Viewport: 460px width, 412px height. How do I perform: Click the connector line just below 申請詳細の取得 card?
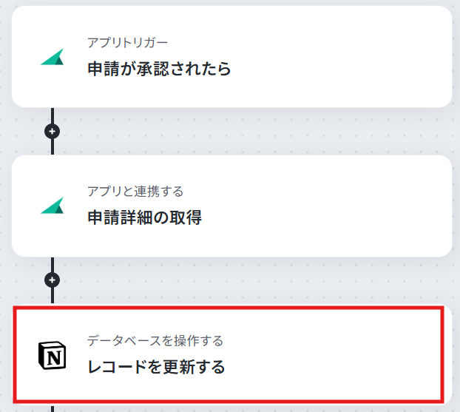click(53, 265)
